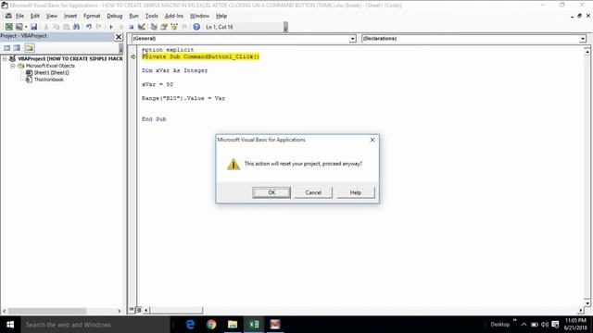Open Google Chrome from the taskbar
Viewport: 593px width, 333px height.
(x=211, y=325)
